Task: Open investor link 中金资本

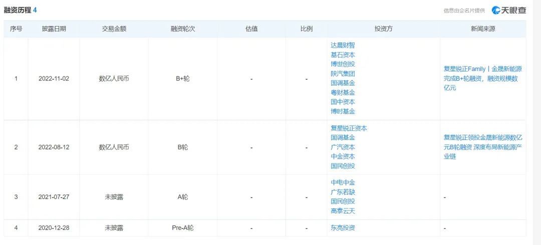Action: pos(343,156)
